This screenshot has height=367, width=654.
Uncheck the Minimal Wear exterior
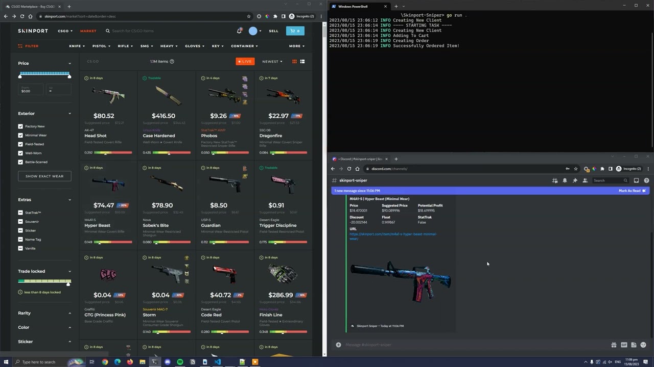point(20,135)
